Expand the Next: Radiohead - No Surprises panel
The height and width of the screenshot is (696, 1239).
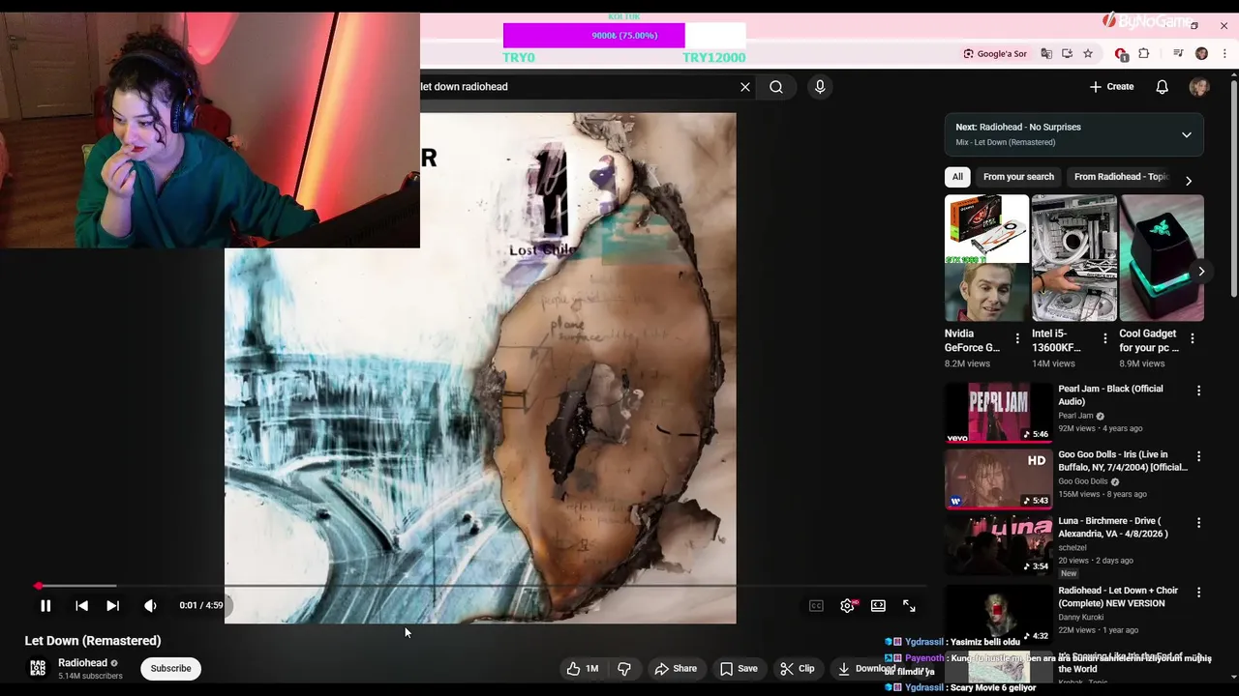(x=1187, y=134)
